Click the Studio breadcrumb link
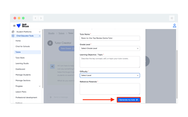The image size is (188, 117). [51, 33]
